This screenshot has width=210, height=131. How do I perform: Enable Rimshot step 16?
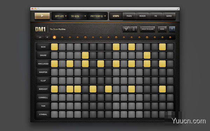170,89
